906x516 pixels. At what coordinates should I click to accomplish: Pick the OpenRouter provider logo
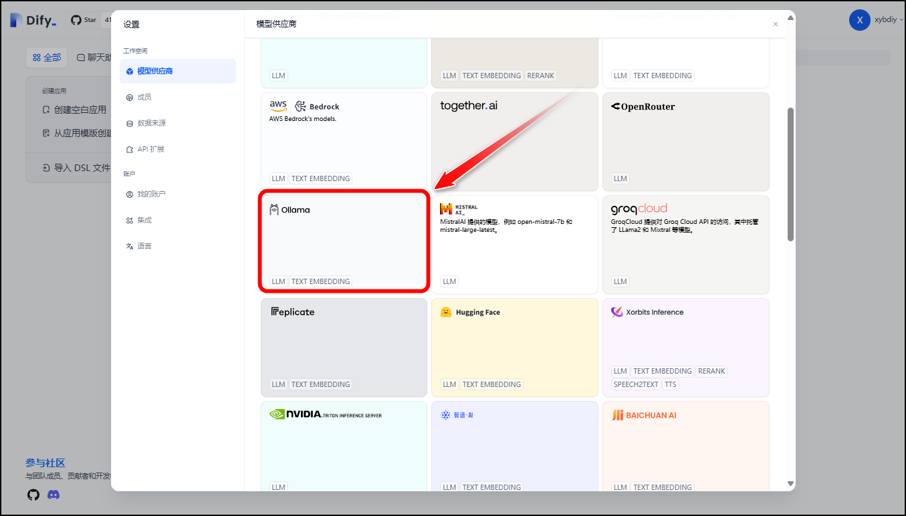pos(643,106)
